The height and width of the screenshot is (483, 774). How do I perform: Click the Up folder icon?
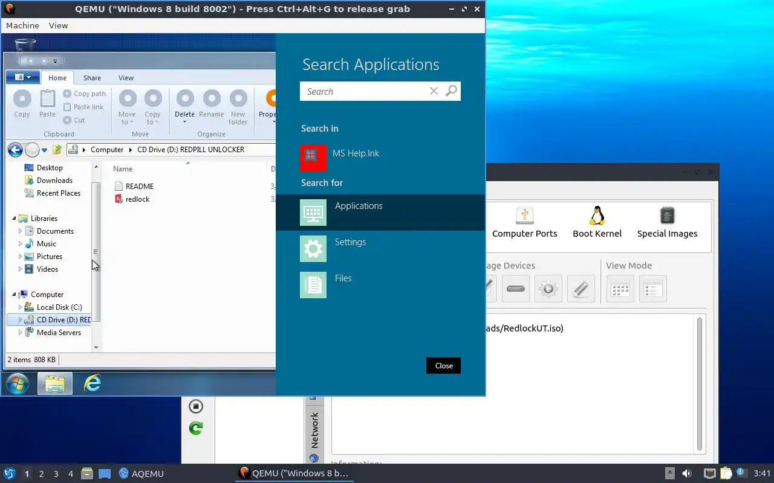[57, 150]
